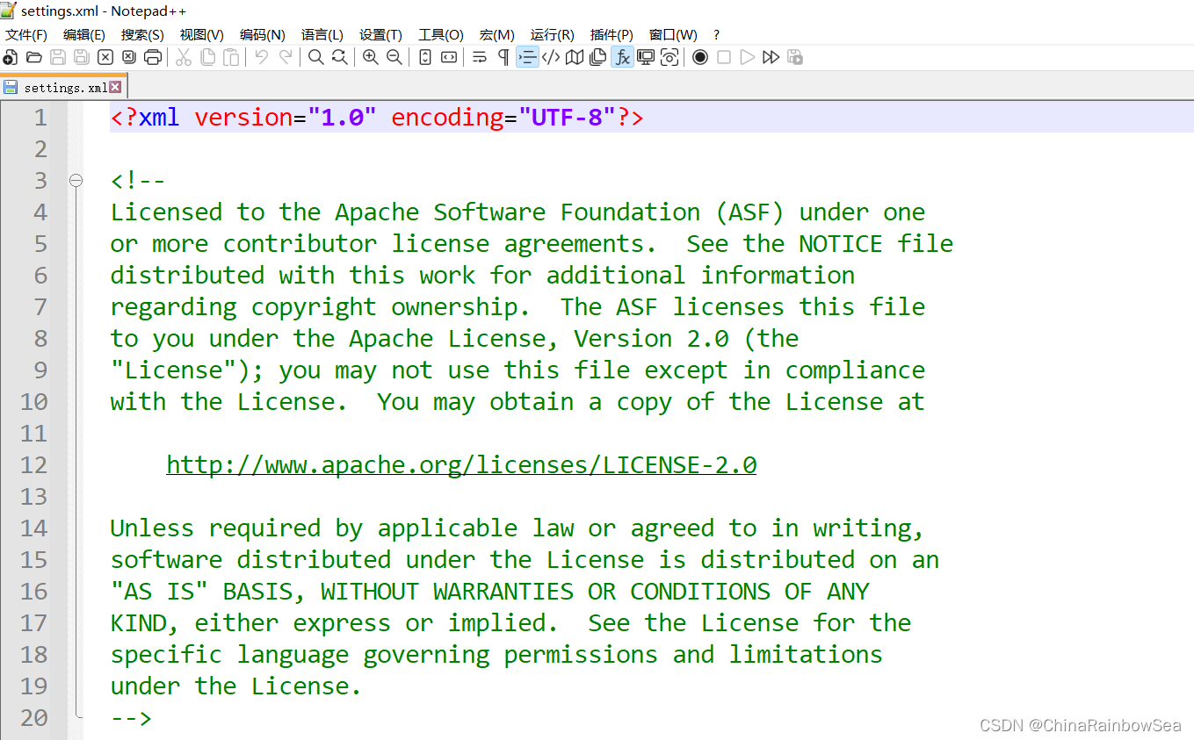
Task: Click the Undo arrow icon
Action: (x=262, y=57)
